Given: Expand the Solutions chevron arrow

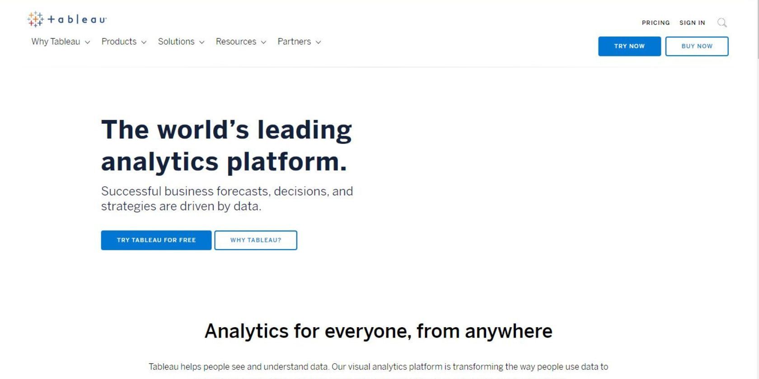Looking at the screenshot, I should (202, 42).
